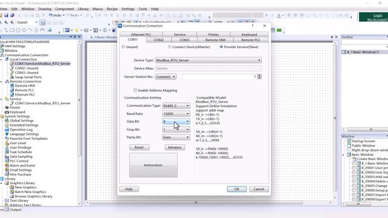Open the Stop Bit dropdown
Image resolution: width=388 pixels, height=218 pixels.
pyautogui.click(x=176, y=129)
